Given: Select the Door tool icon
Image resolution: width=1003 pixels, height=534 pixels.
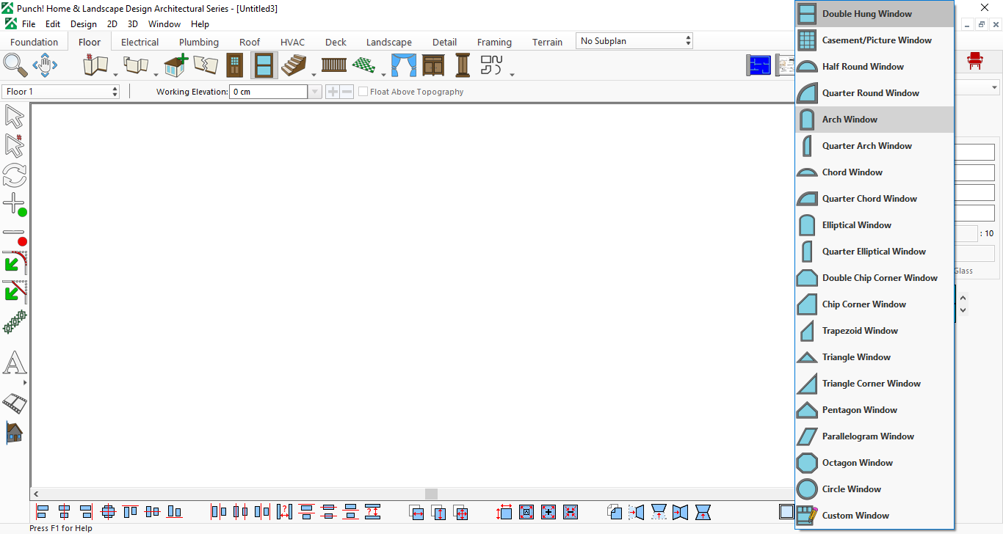Looking at the screenshot, I should point(234,65).
